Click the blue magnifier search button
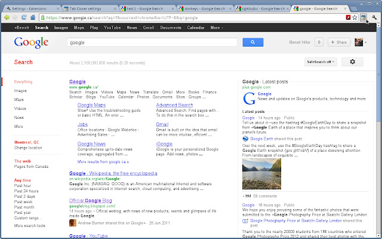 tap(253, 42)
